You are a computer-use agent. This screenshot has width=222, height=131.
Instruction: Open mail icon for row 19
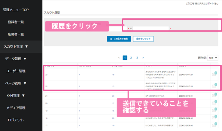(x=214, y=110)
